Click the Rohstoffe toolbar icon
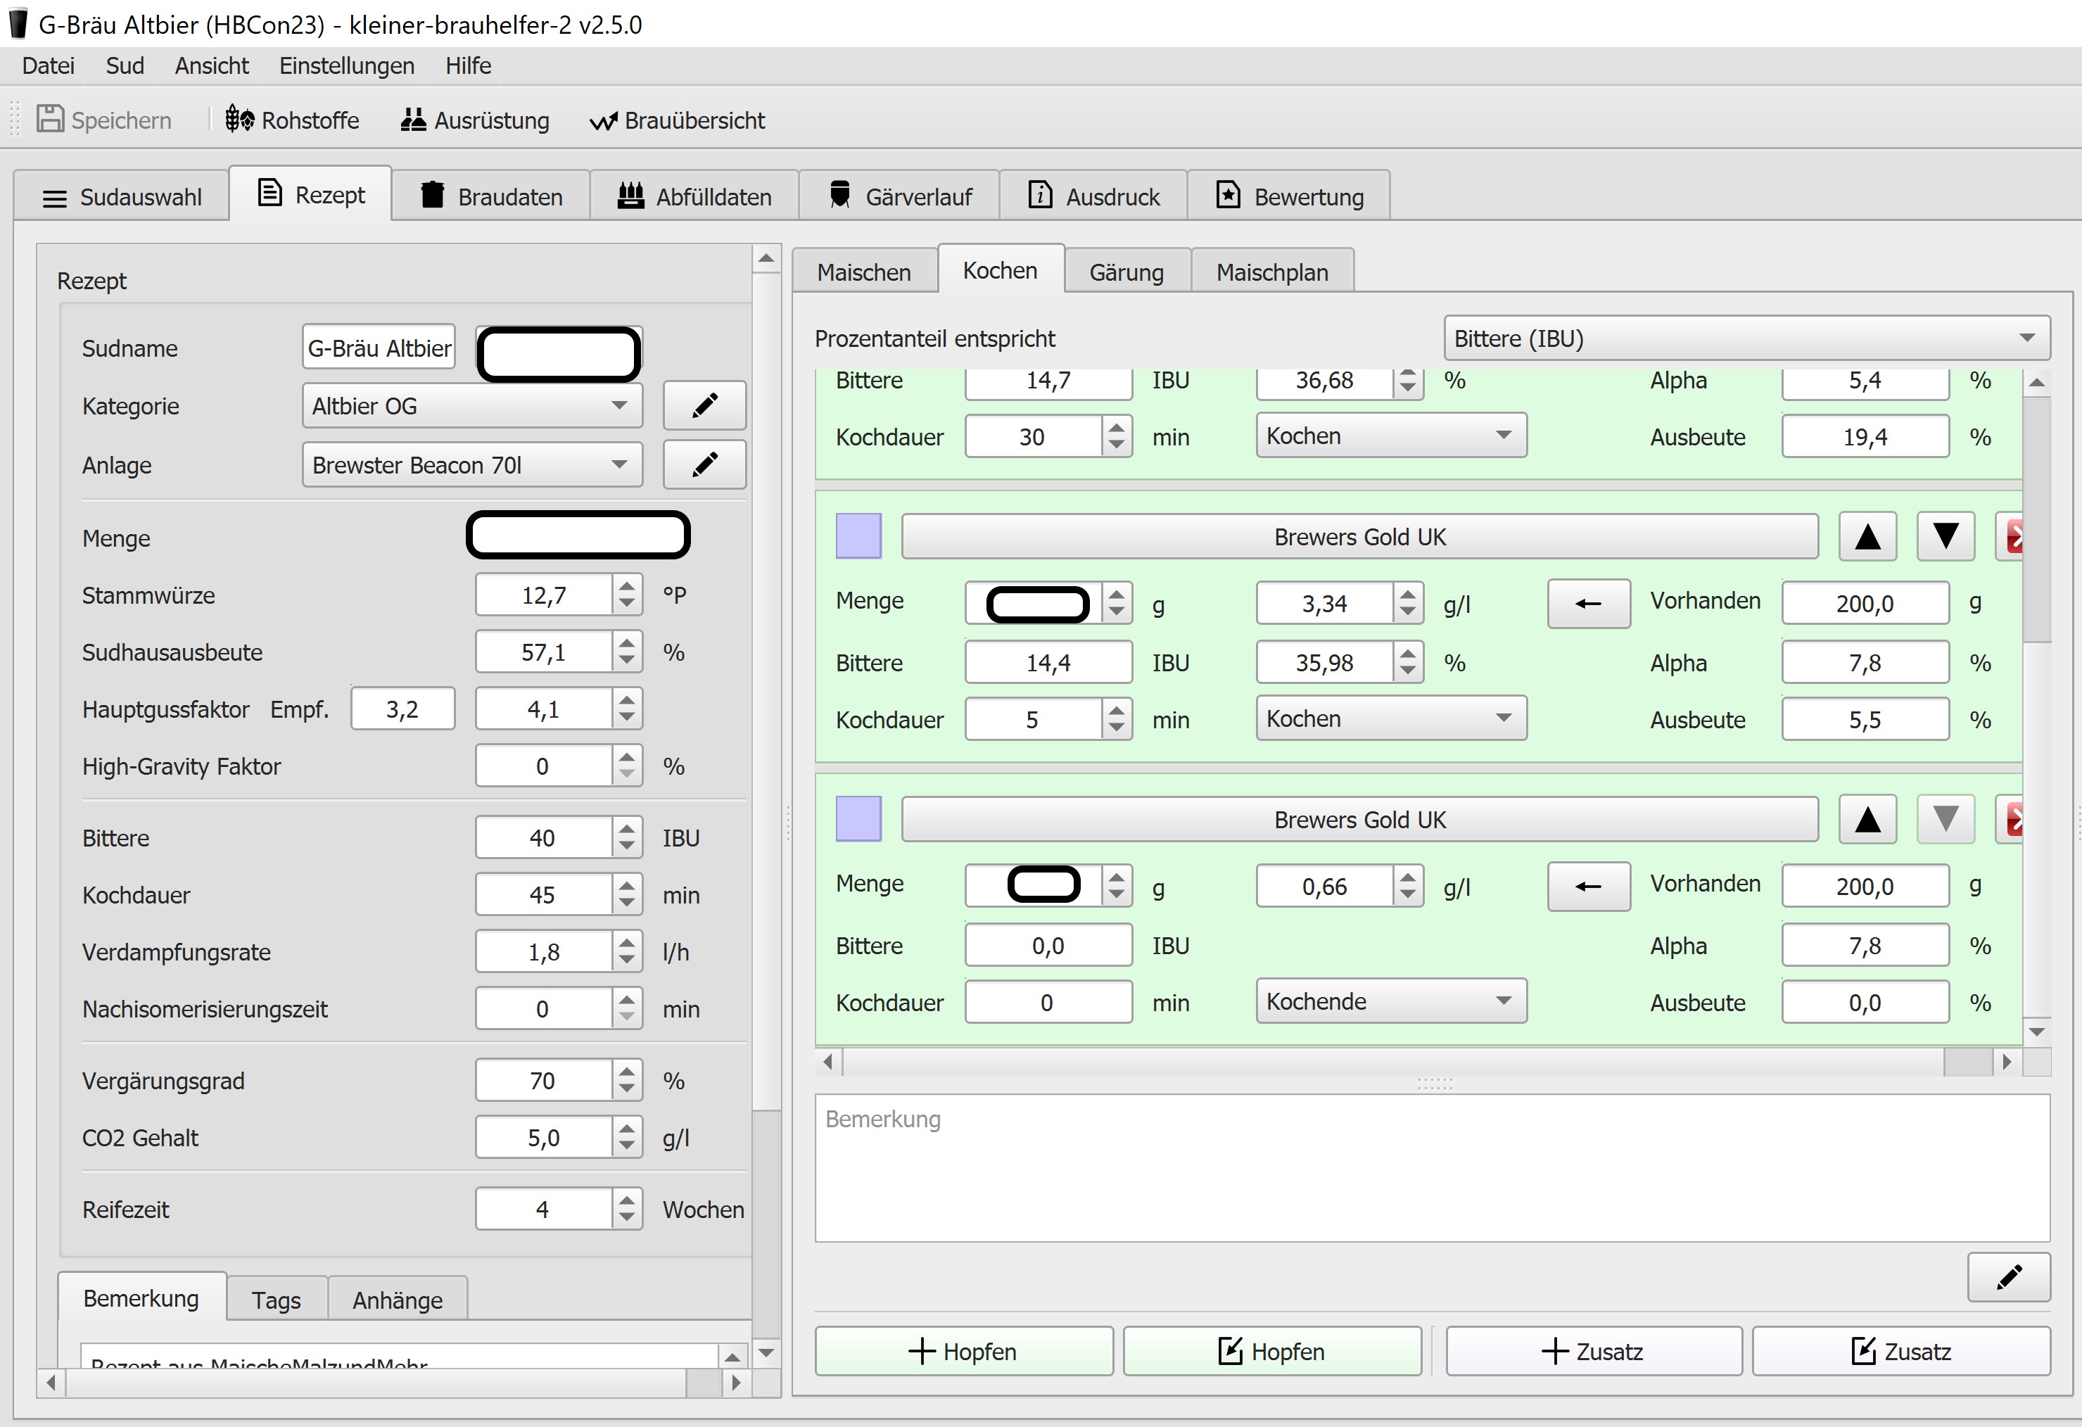 (x=240, y=119)
